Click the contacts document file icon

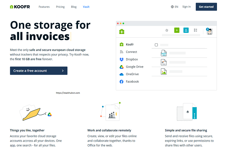pyautogui.click(x=163, y=53)
